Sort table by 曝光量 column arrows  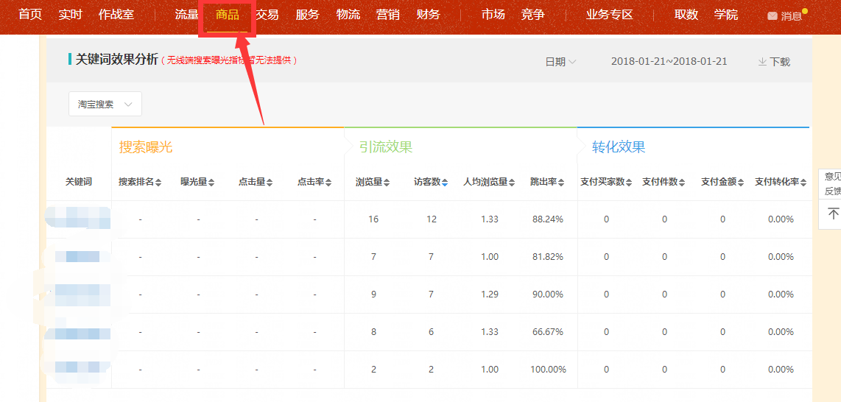tap(211, 183)
